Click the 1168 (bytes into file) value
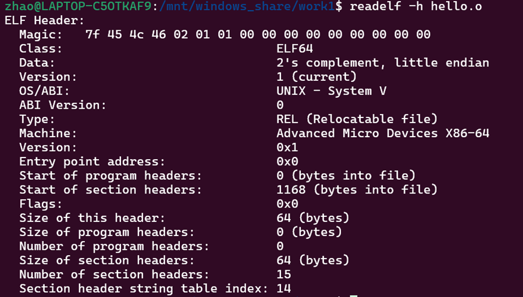This screenshot has width=523, height=297. [357, 189]
